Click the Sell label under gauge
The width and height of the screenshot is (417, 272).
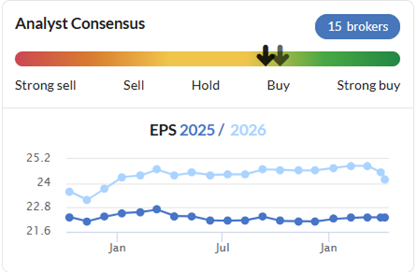tap(133, 85)
